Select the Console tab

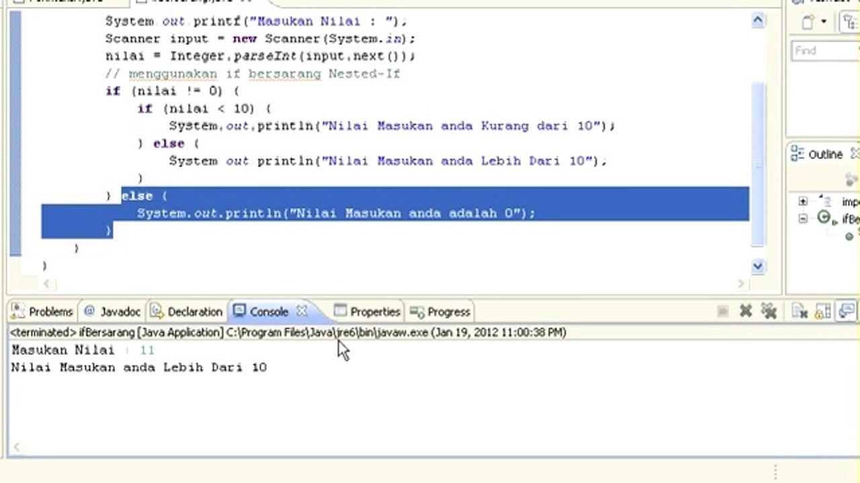click(269, 311)
